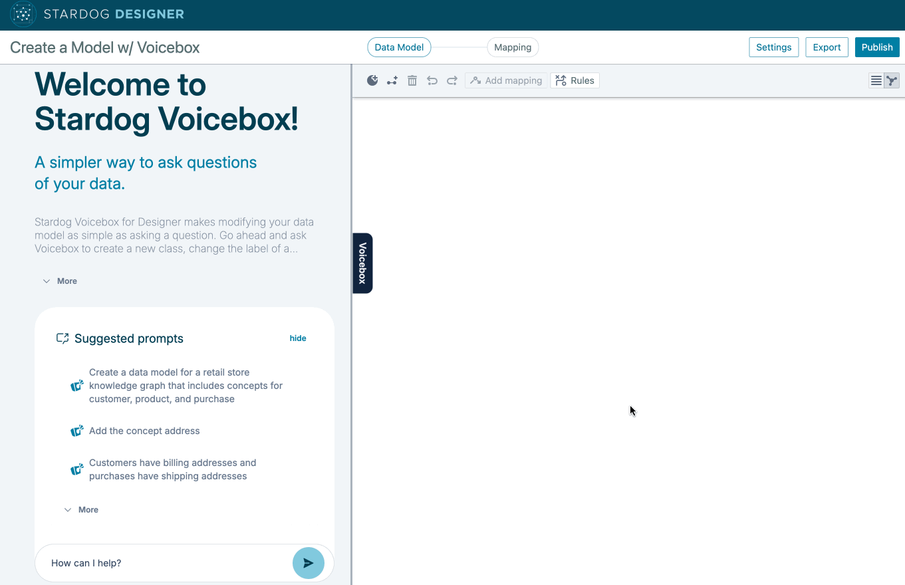The height and width of the screenshot is (585, 905).
Task: Switch to list view toggle
Action: [x=876, y=80]
